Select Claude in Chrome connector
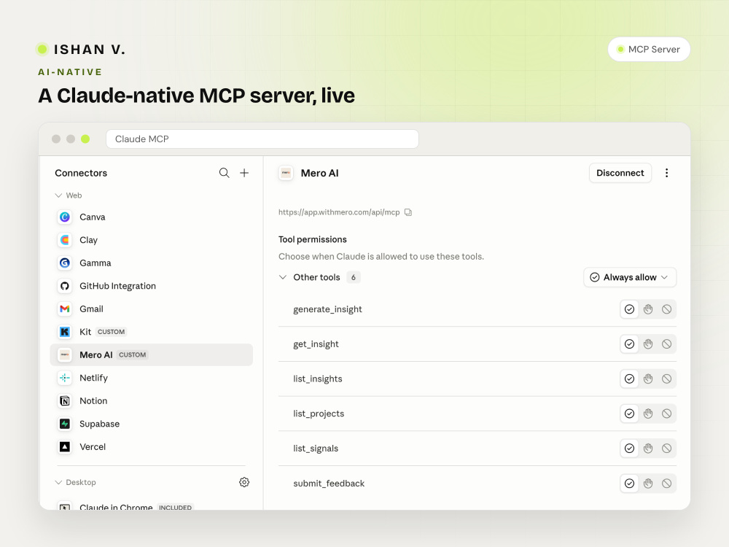The image size is (729, 547). [151, 505]
